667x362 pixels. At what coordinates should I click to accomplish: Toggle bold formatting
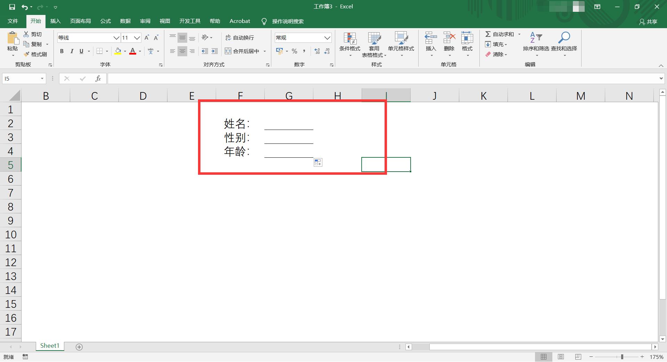pos(62,51)
